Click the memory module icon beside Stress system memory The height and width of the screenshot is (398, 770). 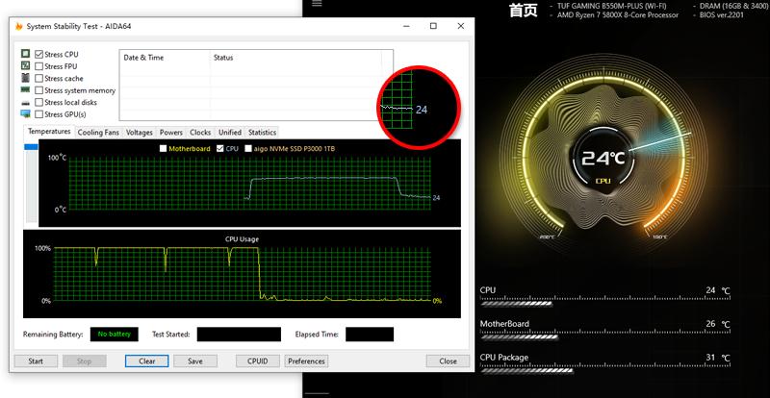pos(26,89)
